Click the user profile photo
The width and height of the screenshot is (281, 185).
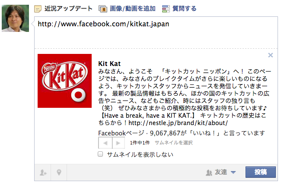[x=15, y=19]
